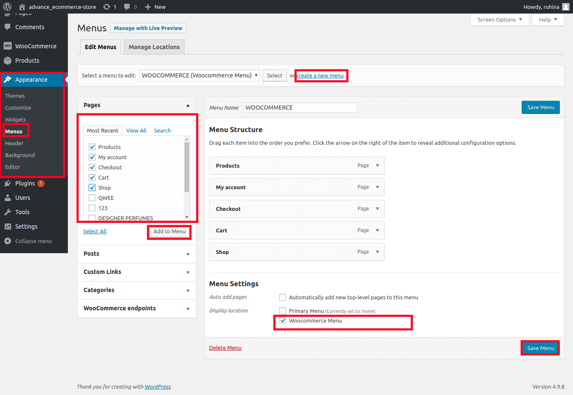Open the comments bubble icon in admin bar
The height and width of the screenshot is (395, 573).
click(x=127, y=7)
